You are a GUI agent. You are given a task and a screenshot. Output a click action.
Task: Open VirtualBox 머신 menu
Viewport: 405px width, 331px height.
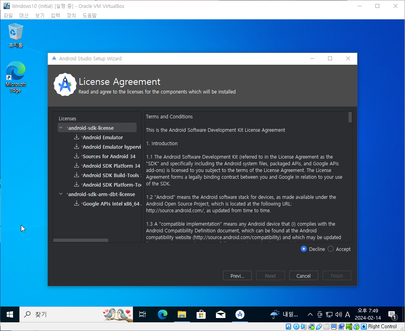[x=24, y=15]
